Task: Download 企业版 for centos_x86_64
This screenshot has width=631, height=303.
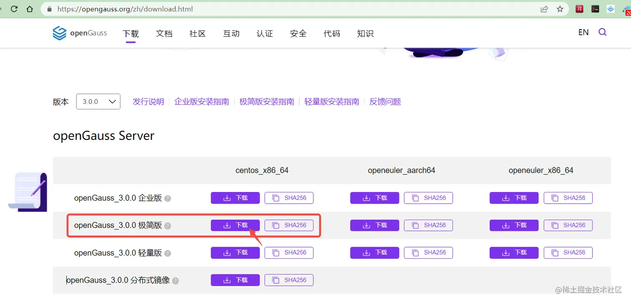Action: click(x=235, y=198)
